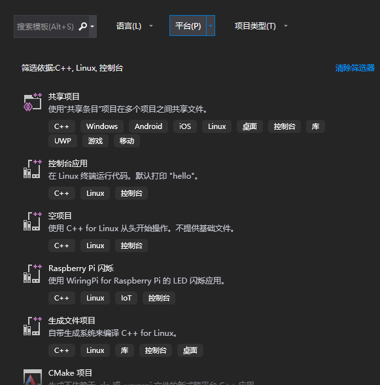Click the 清除筛选器 link
380x385 pixels.
354,68
